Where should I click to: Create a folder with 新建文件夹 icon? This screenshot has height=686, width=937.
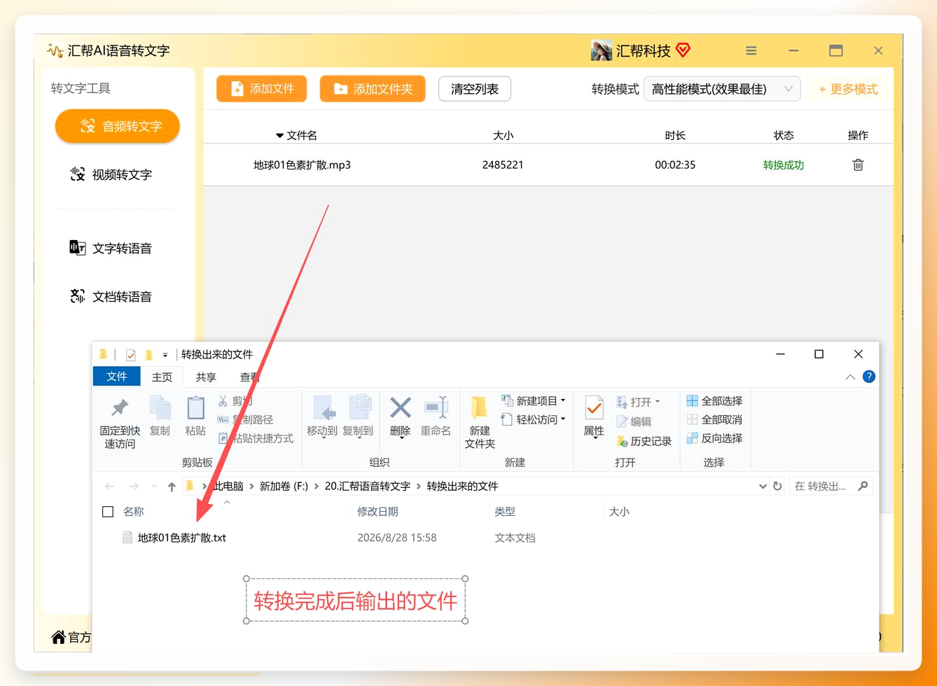480,407
